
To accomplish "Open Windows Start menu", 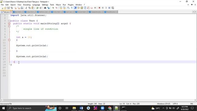I will click(3, 108).
